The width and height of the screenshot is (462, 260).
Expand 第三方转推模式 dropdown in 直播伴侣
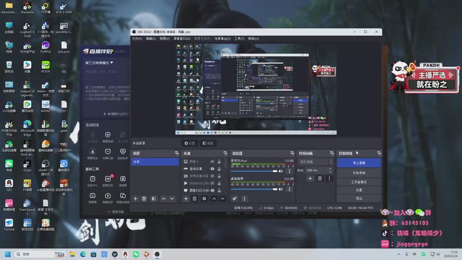click(x=99, y=63)
